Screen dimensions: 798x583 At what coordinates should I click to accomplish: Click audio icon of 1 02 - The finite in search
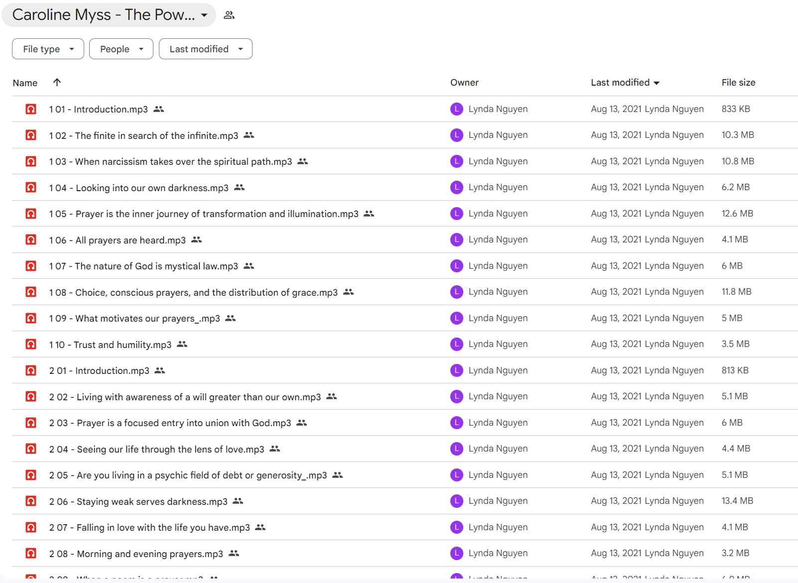[31, 135]
